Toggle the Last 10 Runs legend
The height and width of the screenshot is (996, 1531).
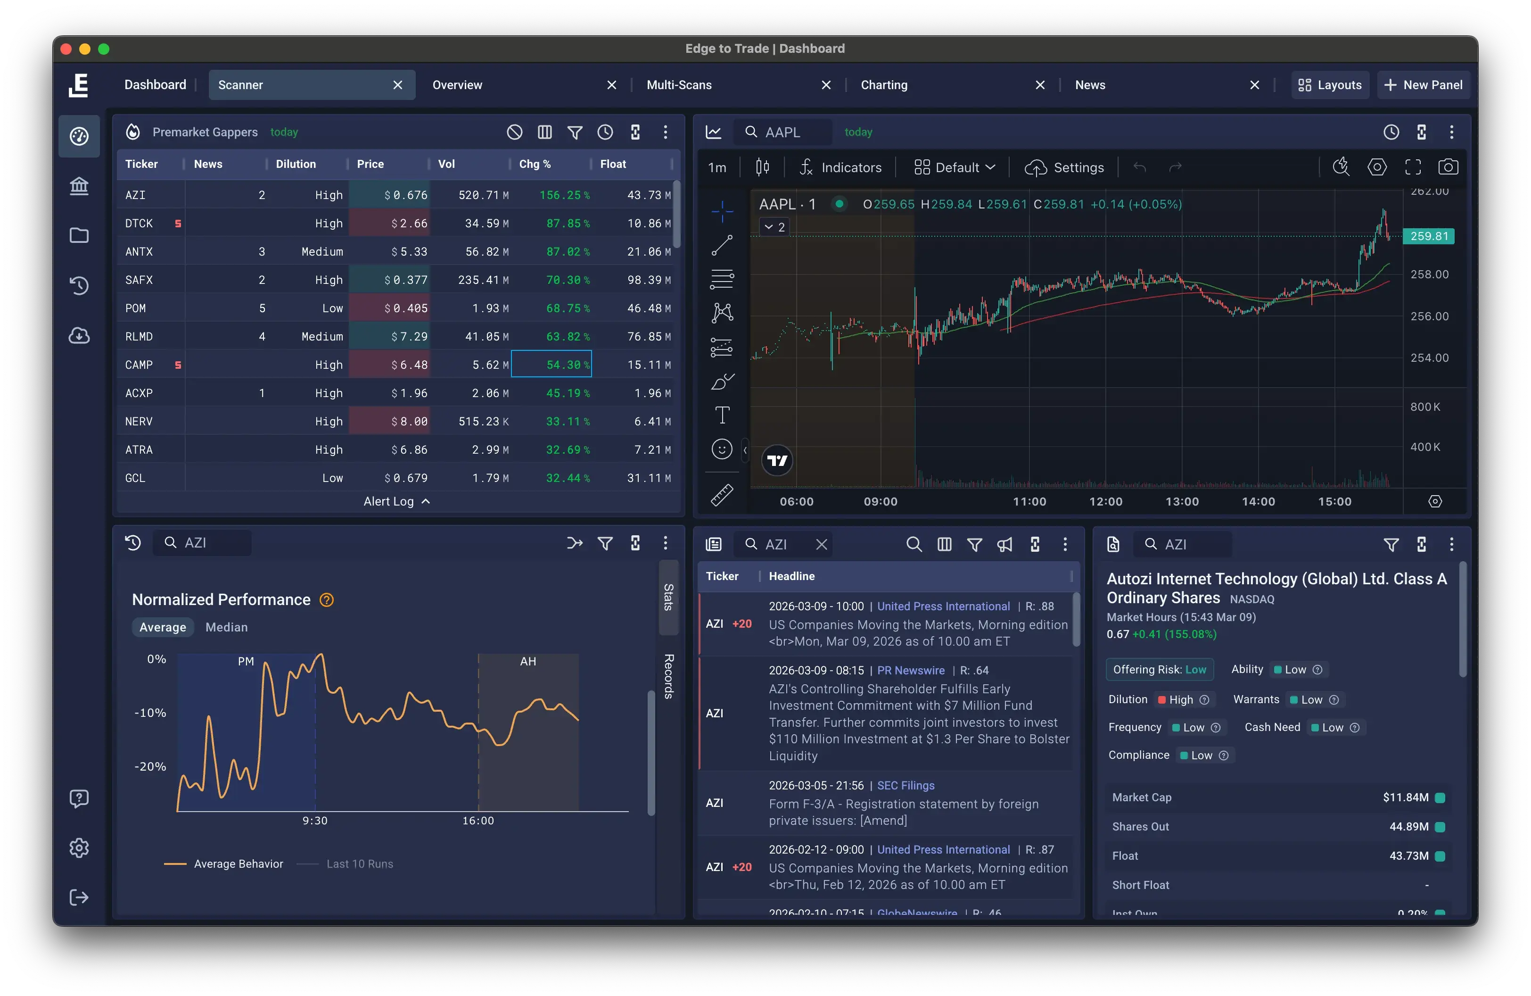click(x=359, y=863)
